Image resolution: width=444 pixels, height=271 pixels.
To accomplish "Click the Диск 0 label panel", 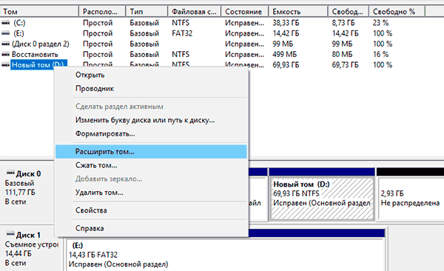I will pyautogui.click(x=27, y=193).
